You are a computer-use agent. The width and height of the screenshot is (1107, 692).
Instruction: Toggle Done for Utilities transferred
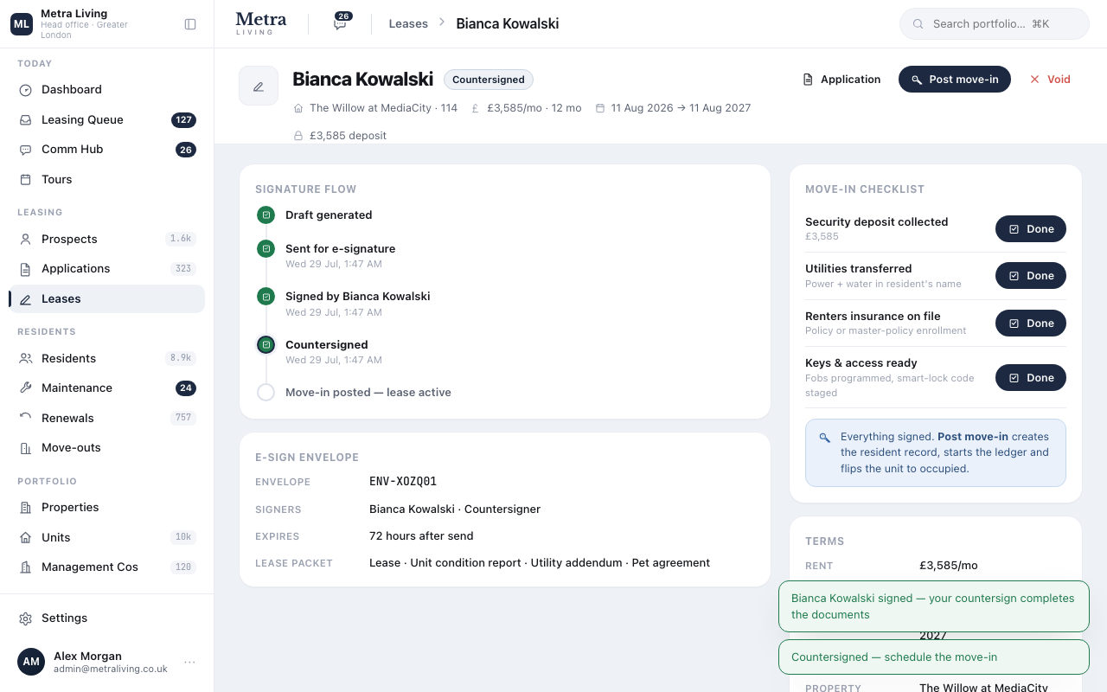(x=1031, y=276)
